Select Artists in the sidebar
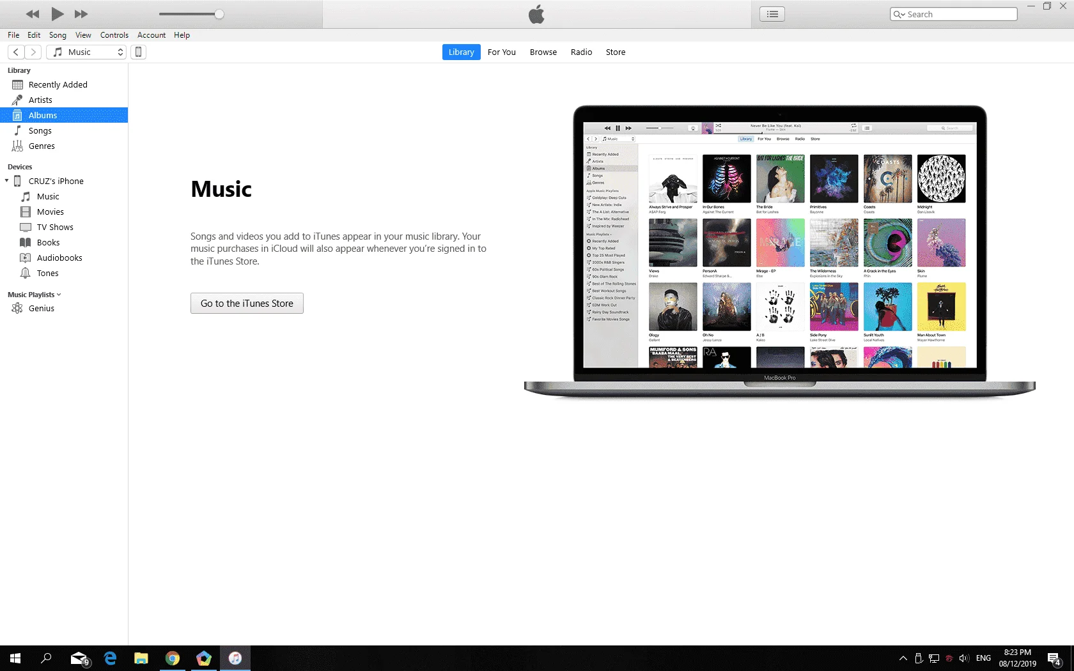 [64, 100]
